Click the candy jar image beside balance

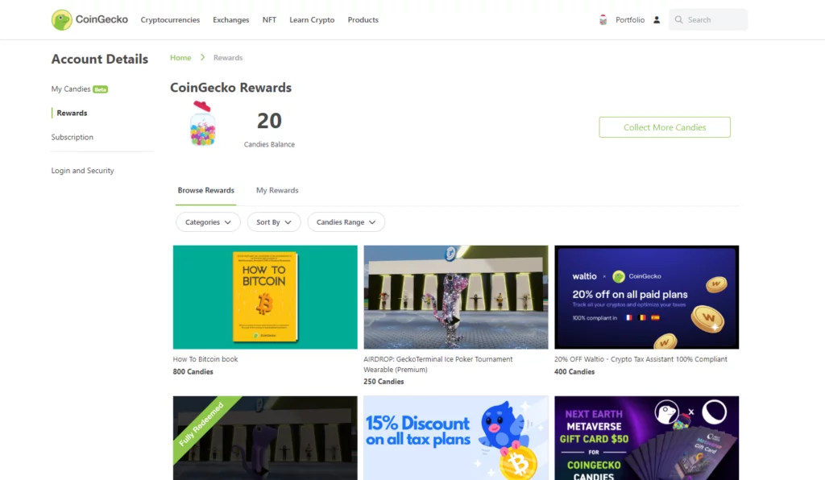click(202, 123)
